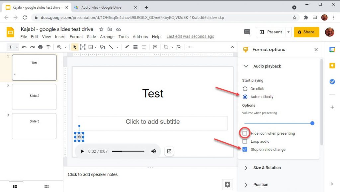Click the audio progress bar
The height and width of the screenshot is (192, 340).
coord(128,151)
